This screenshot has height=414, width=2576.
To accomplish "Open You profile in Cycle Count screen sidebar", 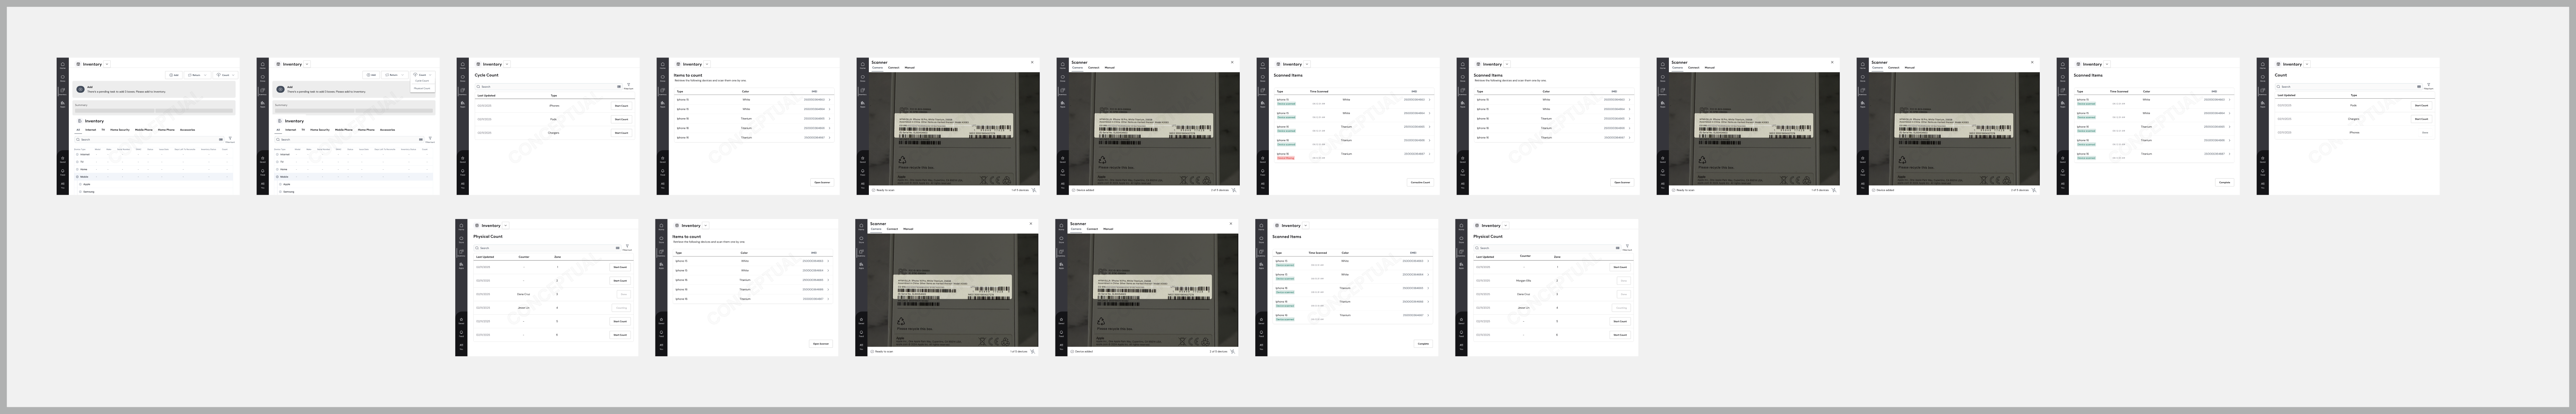I will (x=463, y=185).
